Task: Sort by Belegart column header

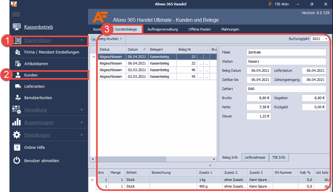Action: (162, 49)
